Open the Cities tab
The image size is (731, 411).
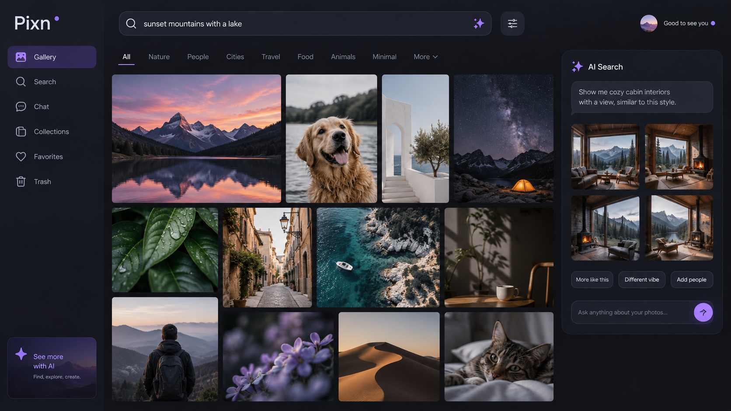click(x=235, y=57)
